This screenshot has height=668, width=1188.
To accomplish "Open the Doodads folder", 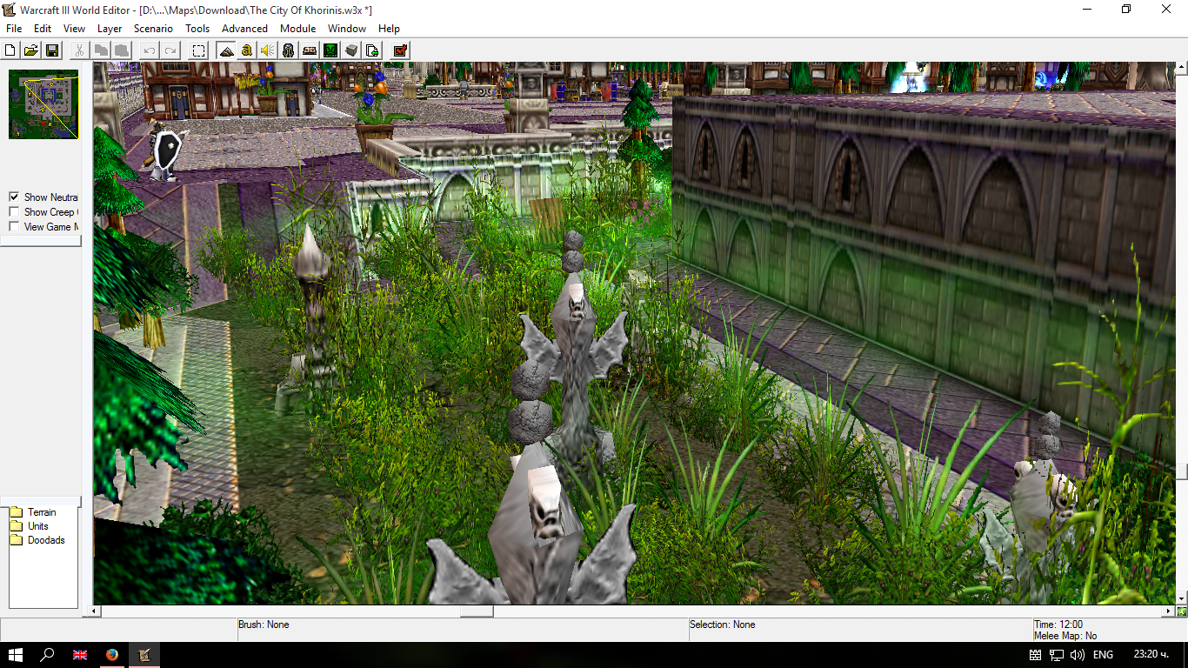I will (37, 540).
